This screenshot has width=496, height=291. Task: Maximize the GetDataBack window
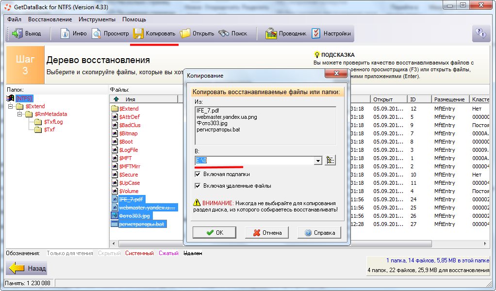[x=463, y=6]
